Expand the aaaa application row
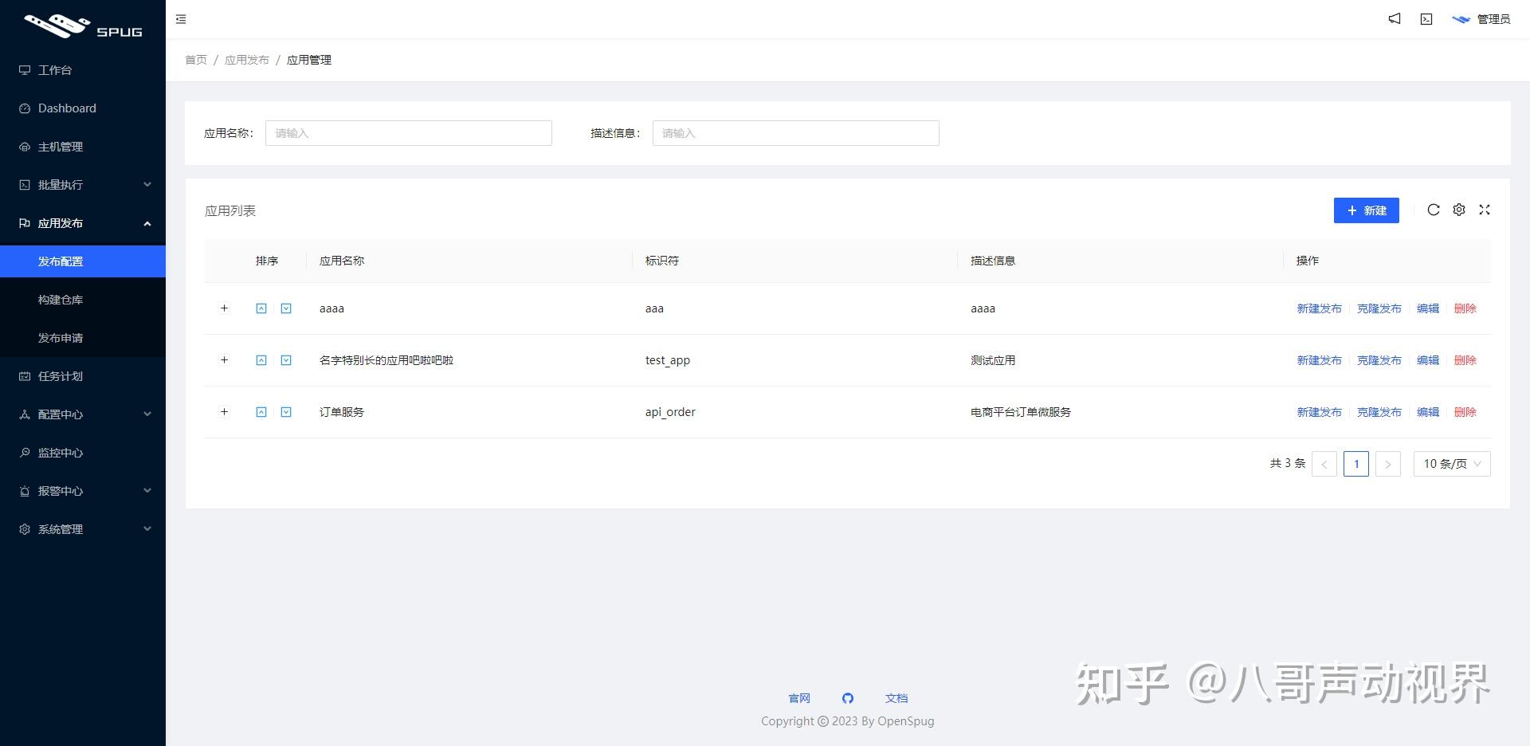The image size is (1530, 746). [224, 308]
